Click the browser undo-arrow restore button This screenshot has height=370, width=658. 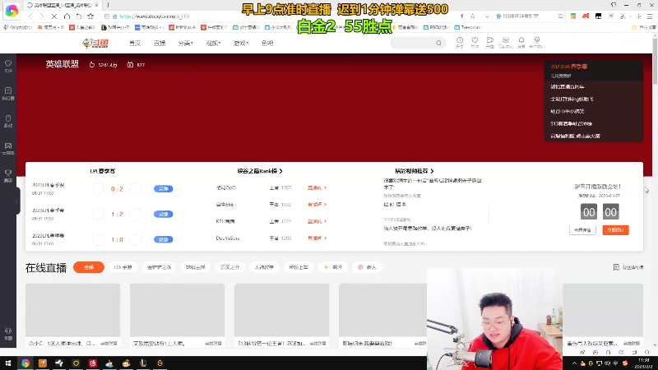click(x=78, y=16)
